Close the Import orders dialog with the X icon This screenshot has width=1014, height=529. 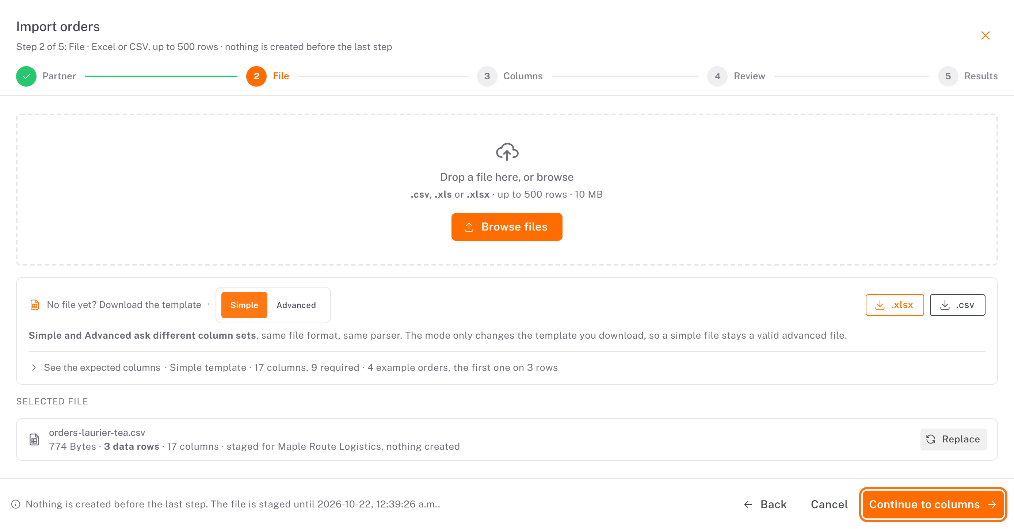(985, 35)
